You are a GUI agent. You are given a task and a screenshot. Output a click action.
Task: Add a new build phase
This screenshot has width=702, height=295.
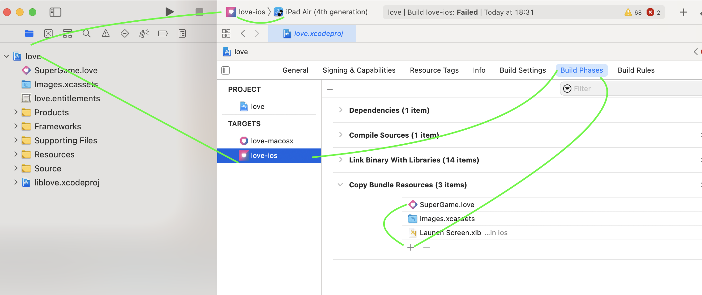click(330, 89)
